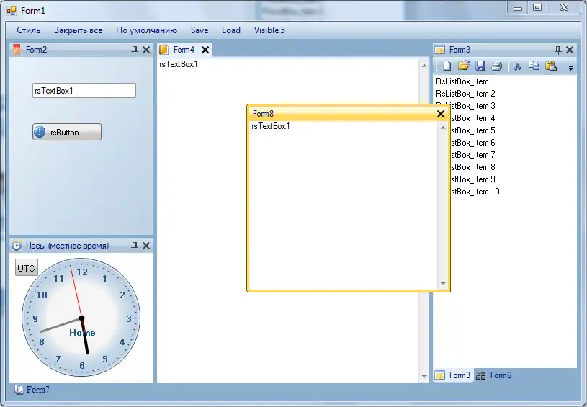This screenshot has width=587, height=407.
Task: Select RsListBox_Item 1 in the list
Action: click(505, 81)
